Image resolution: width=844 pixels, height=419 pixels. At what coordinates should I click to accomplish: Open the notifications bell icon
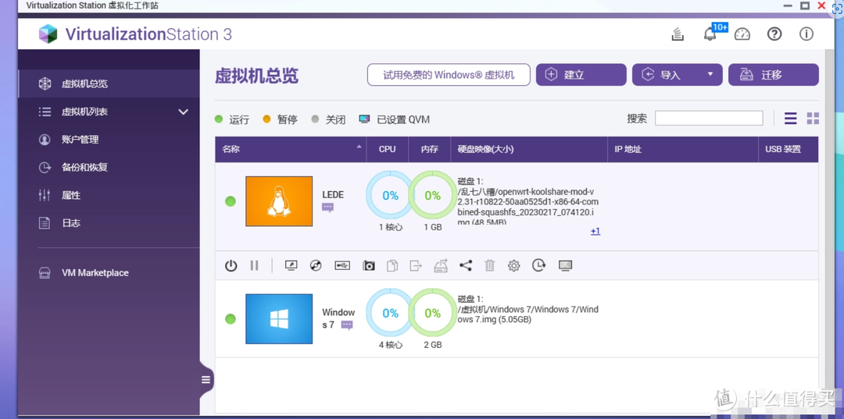point(710,34)
